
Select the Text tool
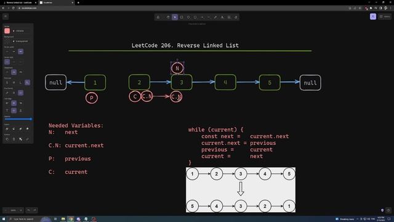(222, 17)
